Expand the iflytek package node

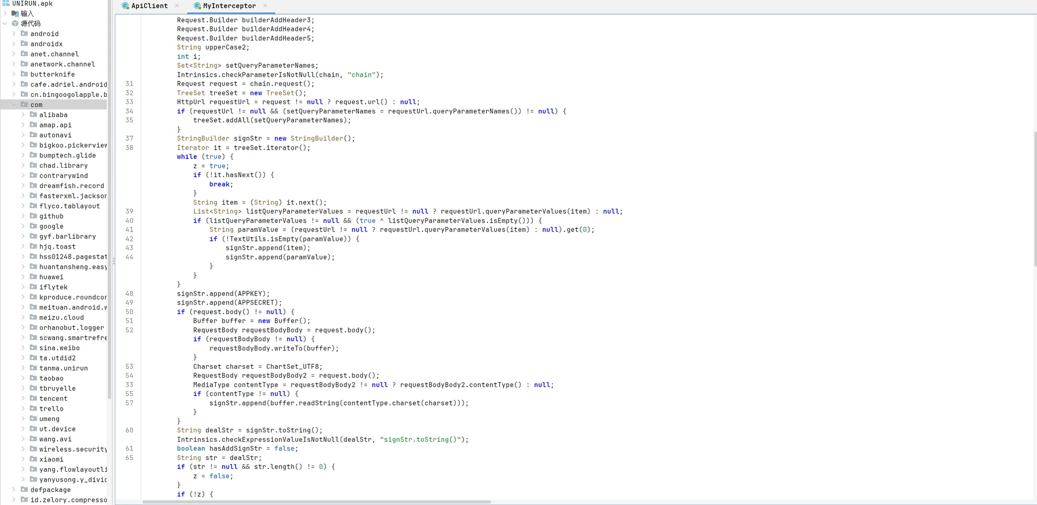pyautogui.click(x=23, y=287)
